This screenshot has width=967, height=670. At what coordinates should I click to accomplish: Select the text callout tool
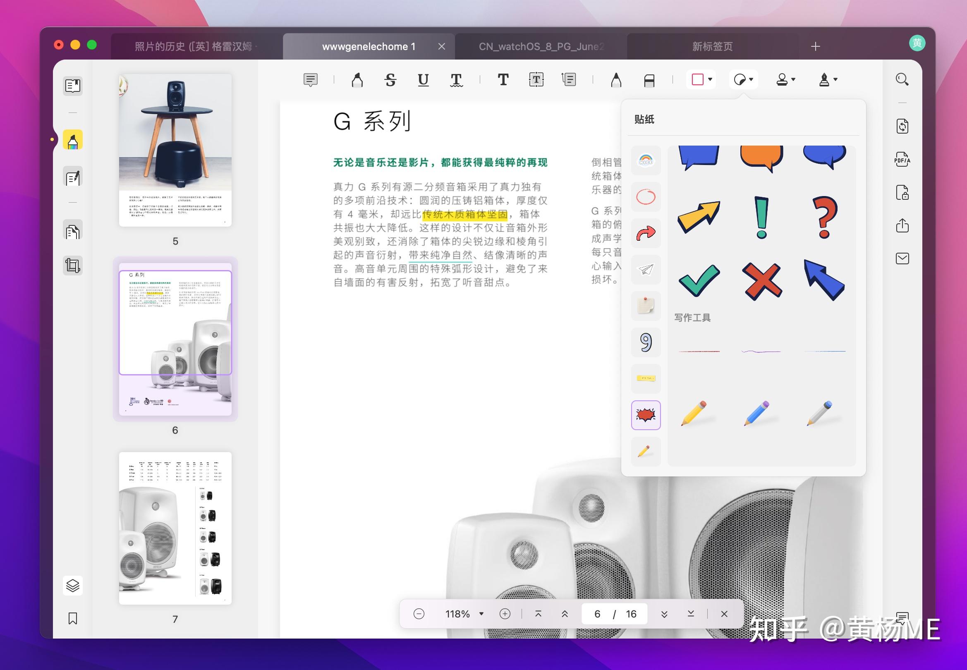click(x=569, y=79)
